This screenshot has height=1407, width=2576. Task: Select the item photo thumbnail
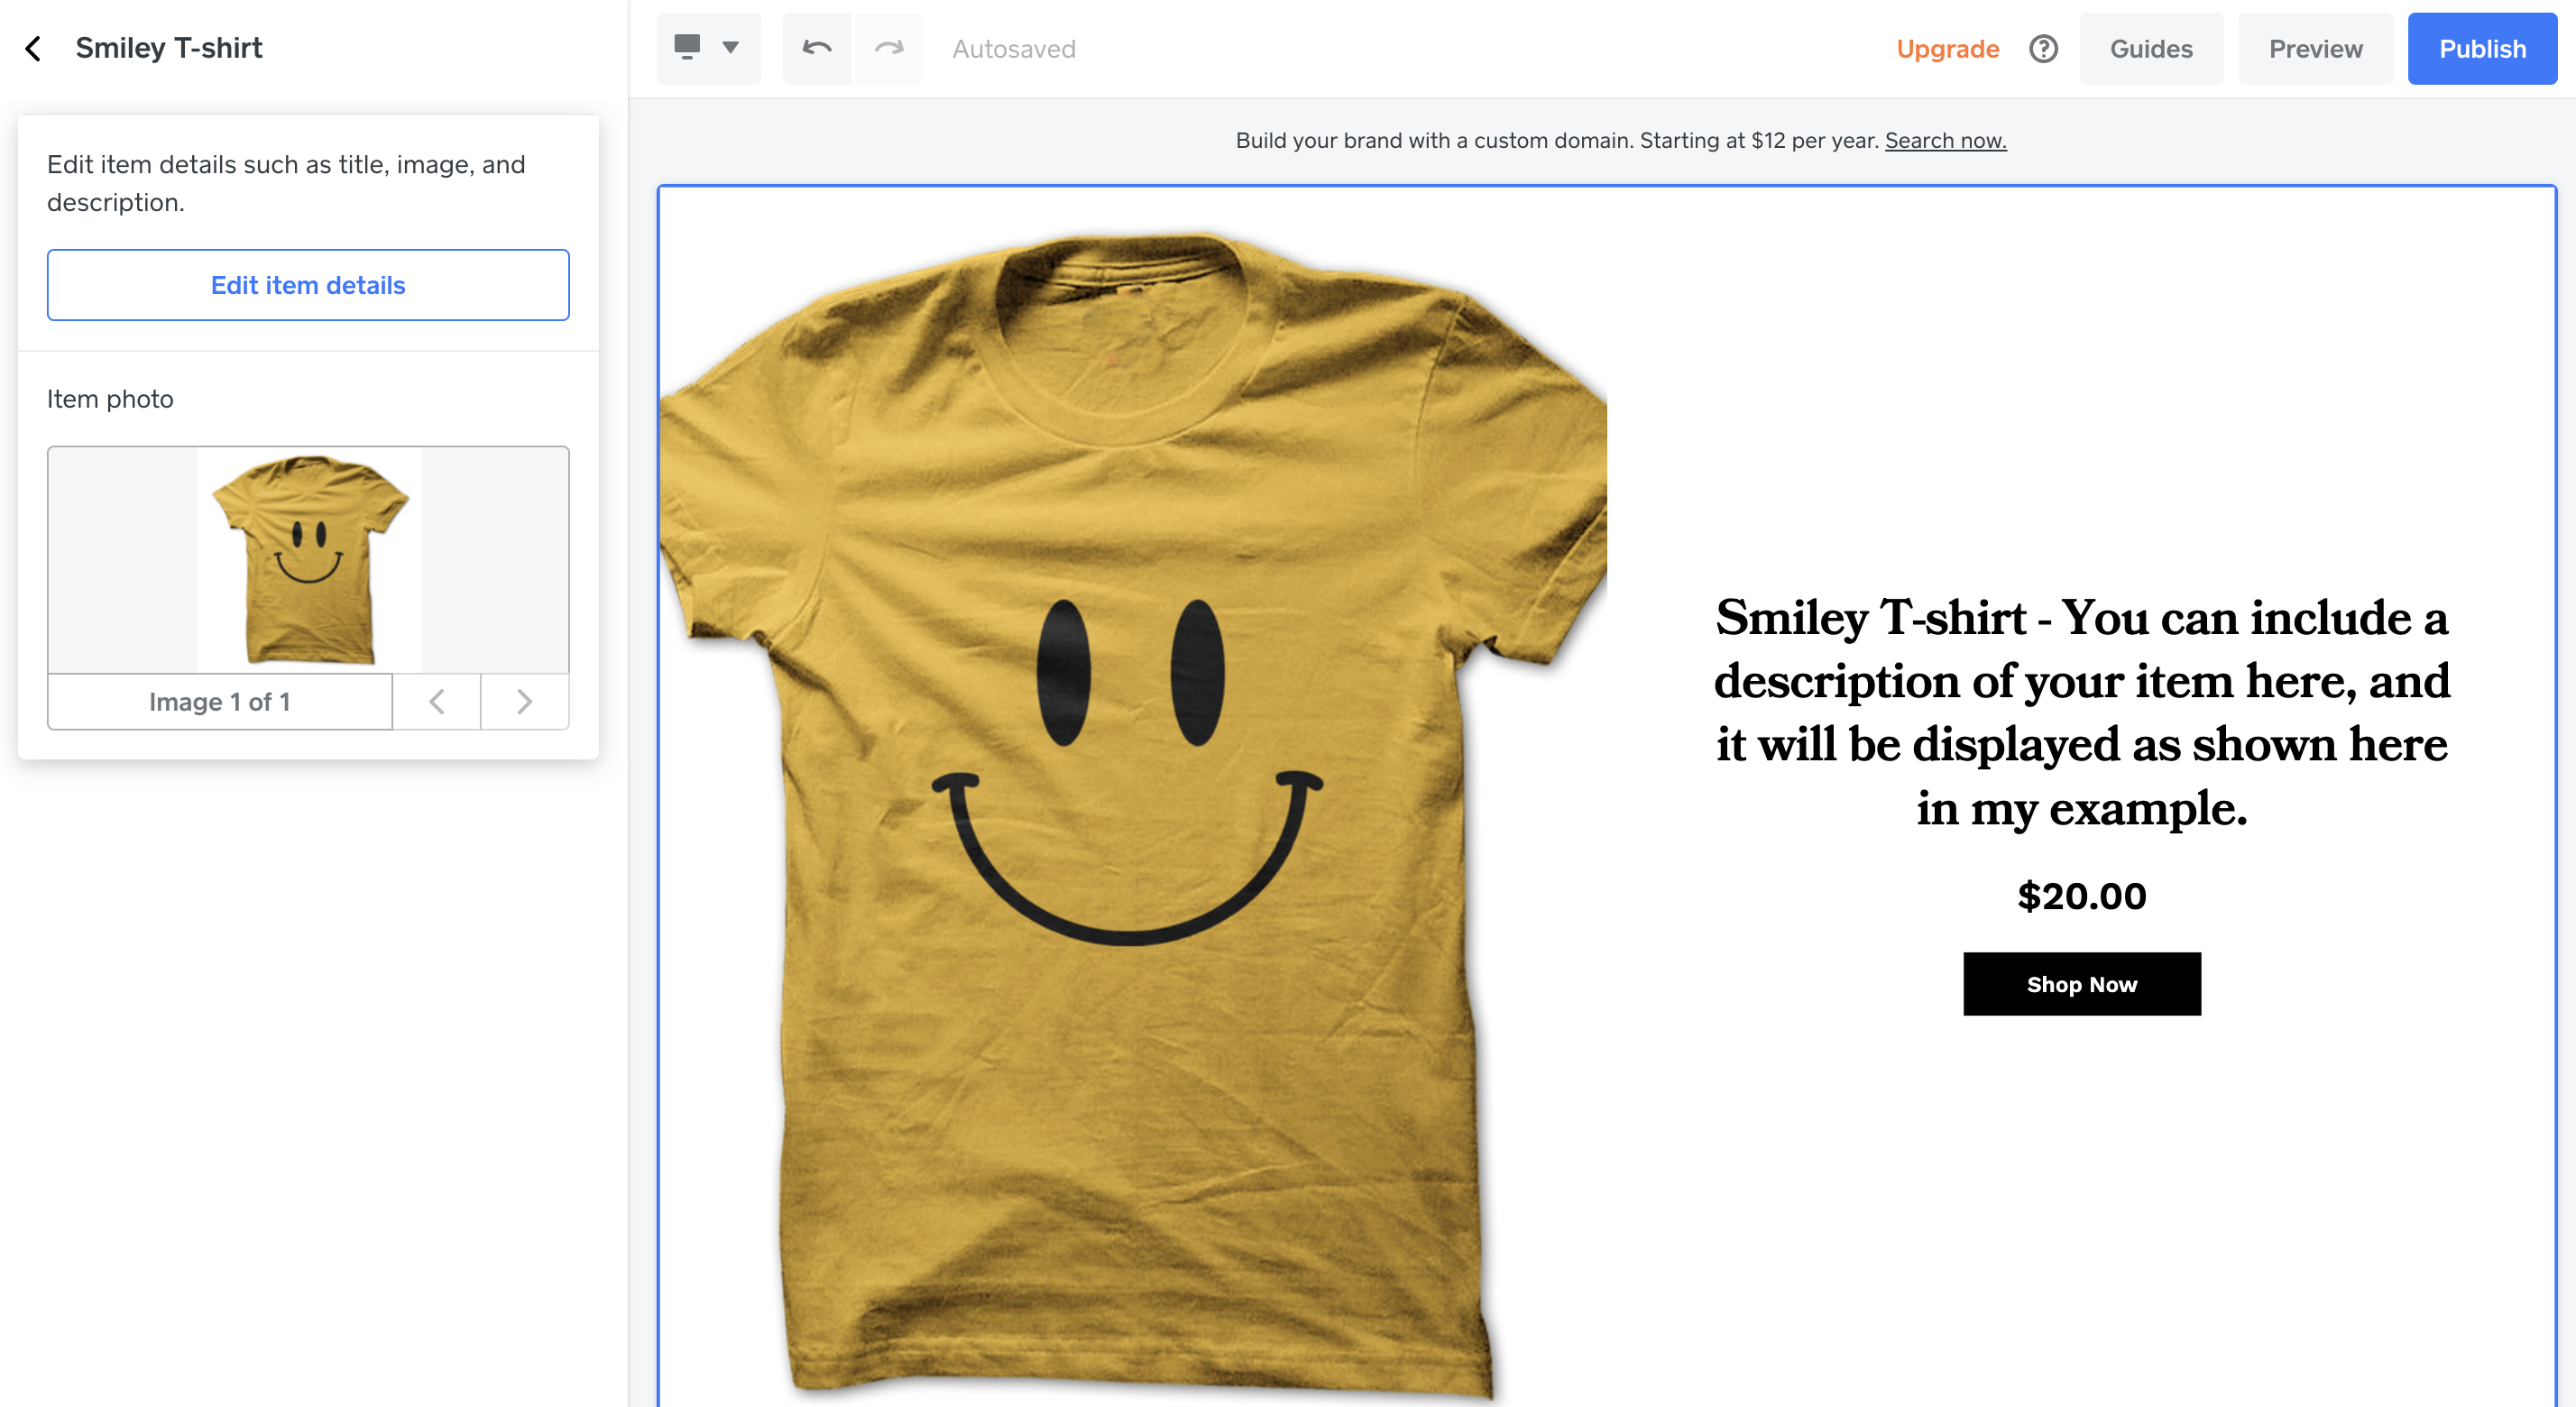tap(308, 560)
